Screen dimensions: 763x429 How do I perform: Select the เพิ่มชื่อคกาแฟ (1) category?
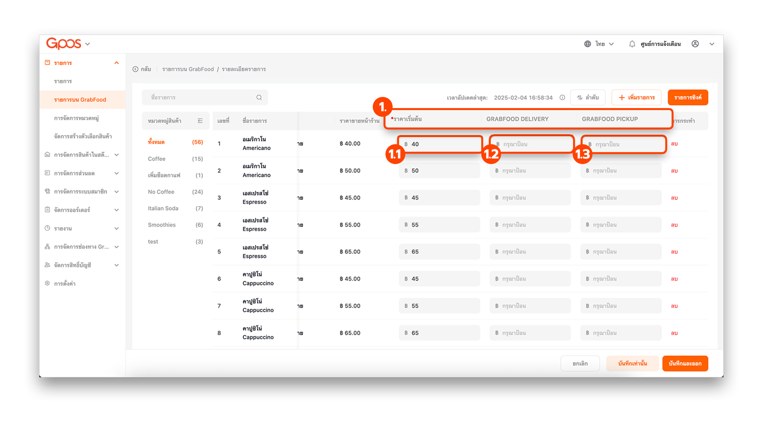tap(175, 175)
